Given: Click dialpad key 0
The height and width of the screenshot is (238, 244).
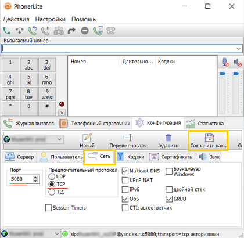Looking at the screenshot, I should 28,109.
